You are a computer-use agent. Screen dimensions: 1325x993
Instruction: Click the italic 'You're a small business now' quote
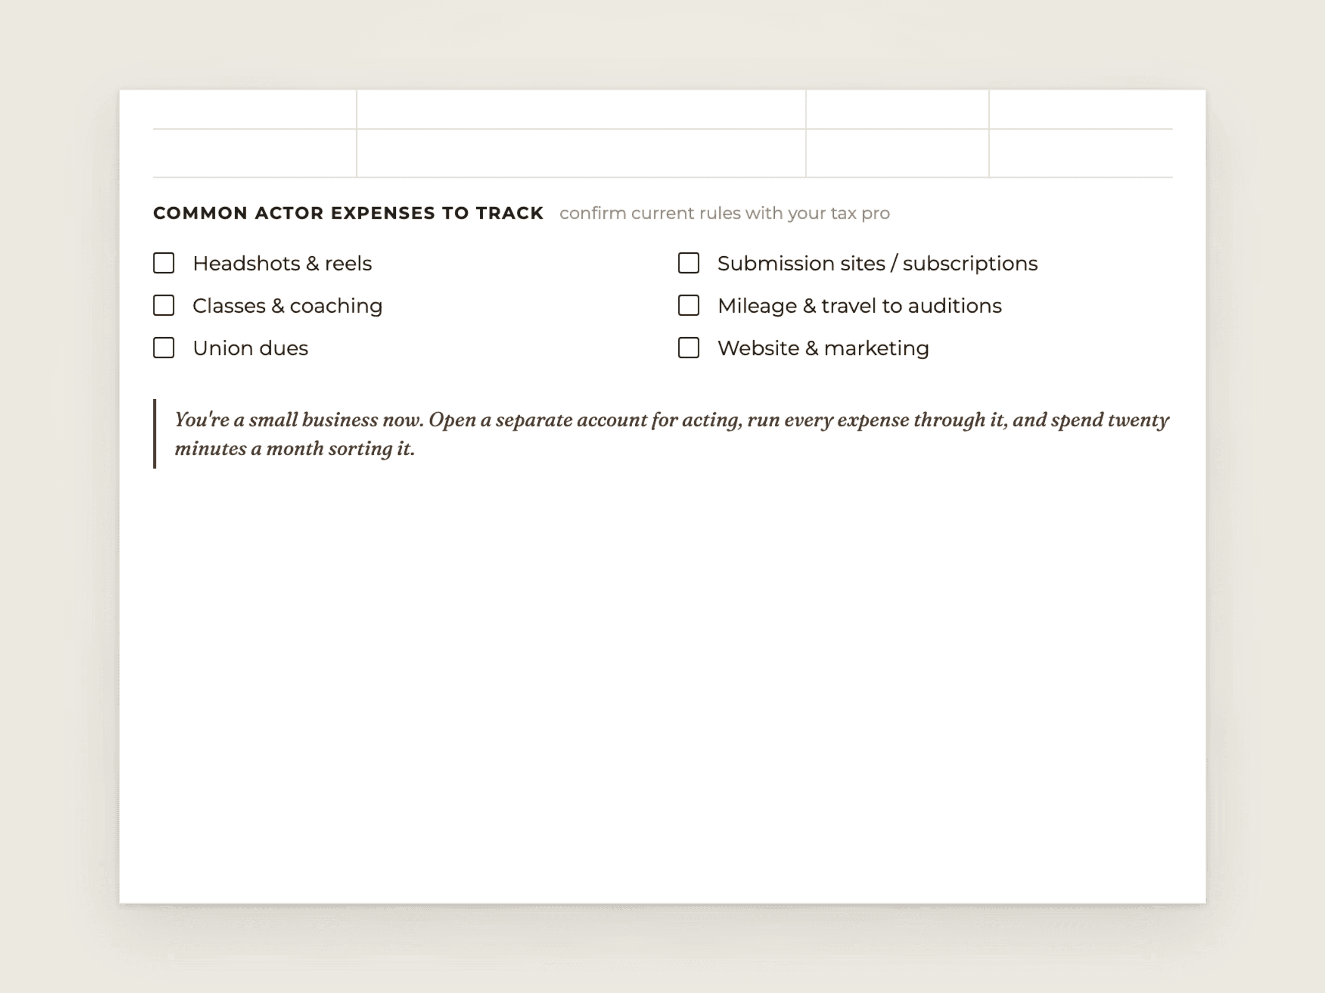[x=671, y=433]
